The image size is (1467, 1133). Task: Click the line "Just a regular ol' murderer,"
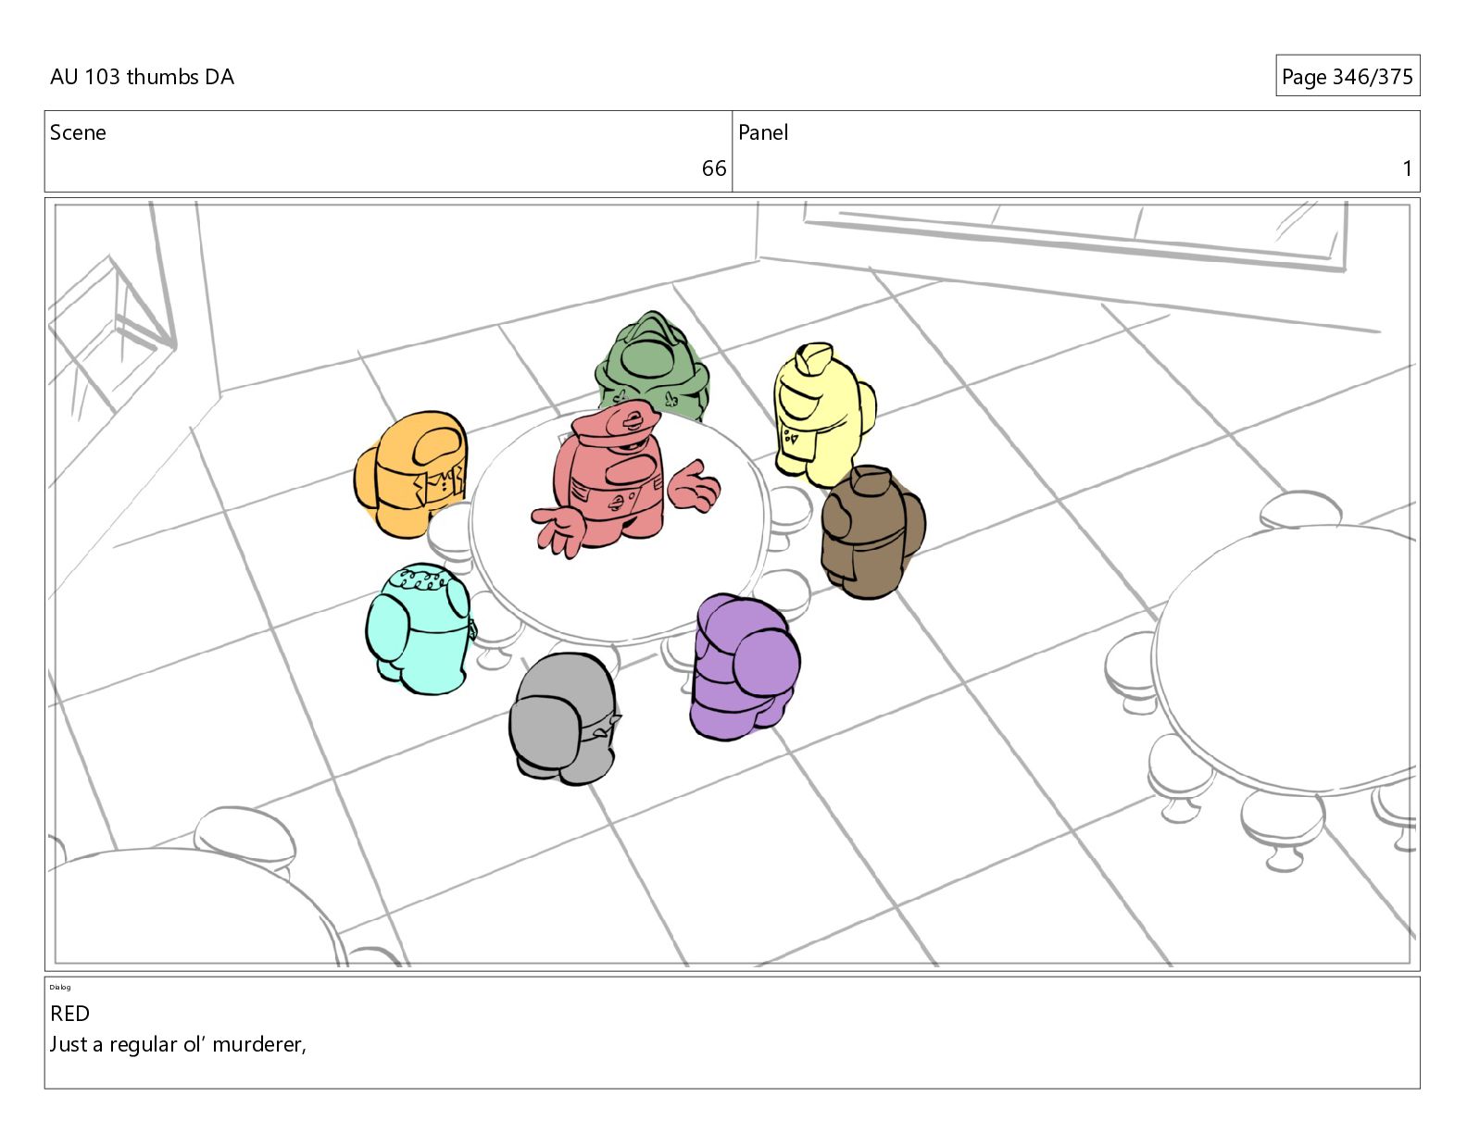pos(178,1045)
